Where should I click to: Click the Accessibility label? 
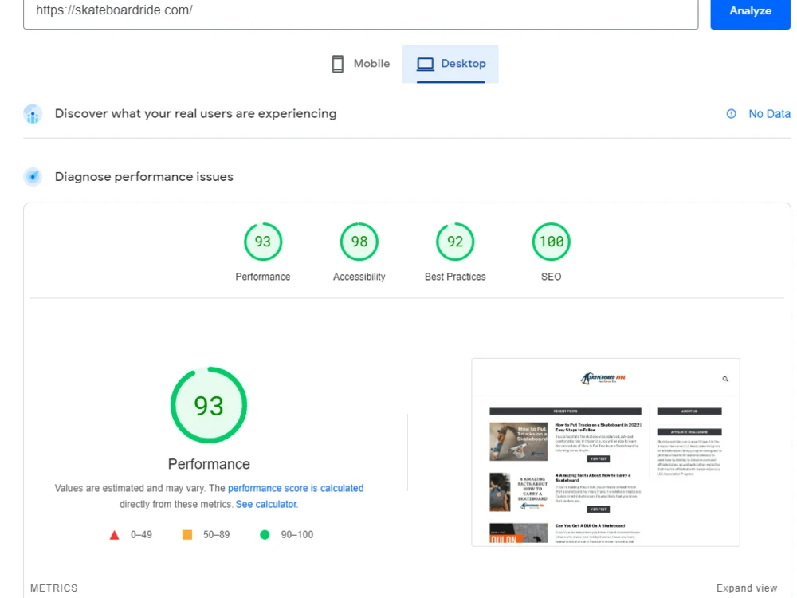tap(359, 277)
